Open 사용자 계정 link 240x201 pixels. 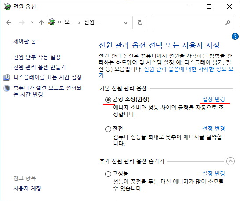pos(27,188)
